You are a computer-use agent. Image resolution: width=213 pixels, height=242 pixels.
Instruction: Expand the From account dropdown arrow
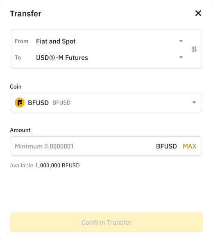(x=181, y=41)
